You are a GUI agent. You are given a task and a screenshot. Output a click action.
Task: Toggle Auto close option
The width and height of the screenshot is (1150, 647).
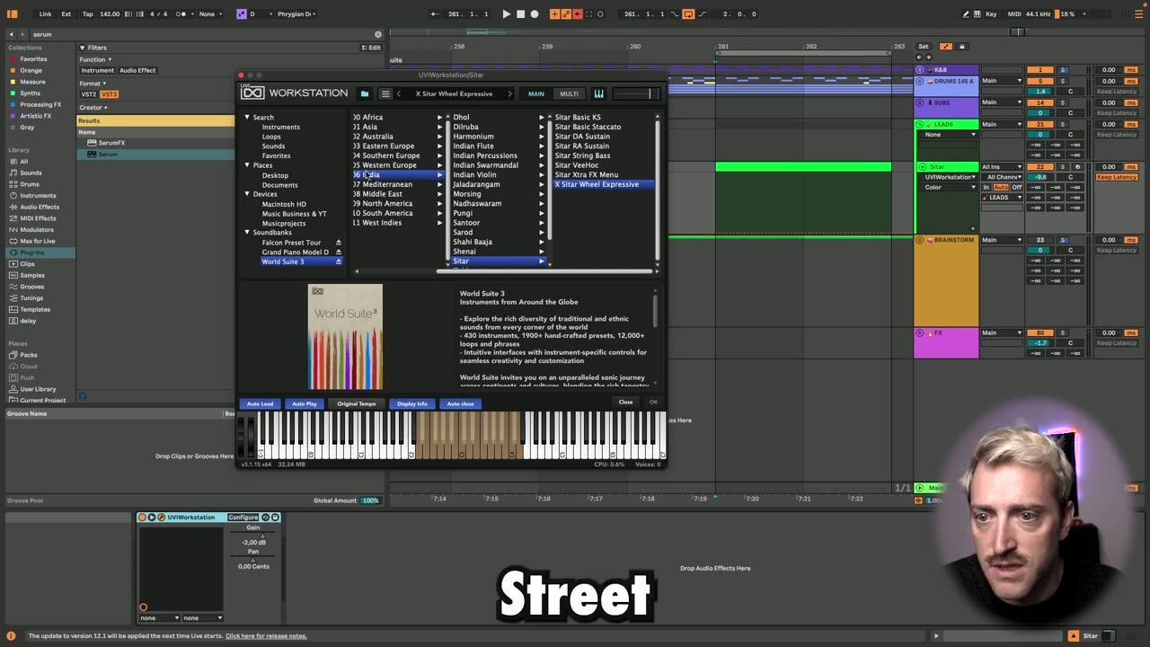460,403
